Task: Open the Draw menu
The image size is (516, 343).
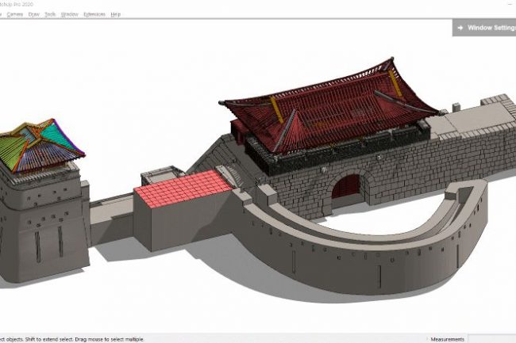Action: (33, 14)
